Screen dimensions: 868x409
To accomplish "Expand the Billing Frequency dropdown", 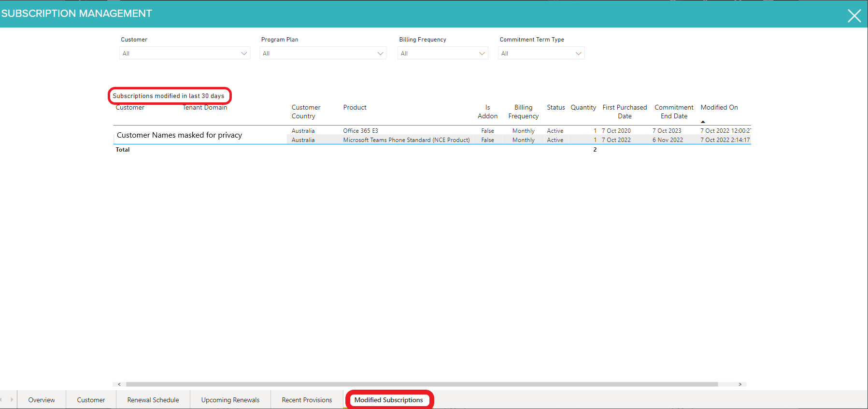I will pos(442,53).
